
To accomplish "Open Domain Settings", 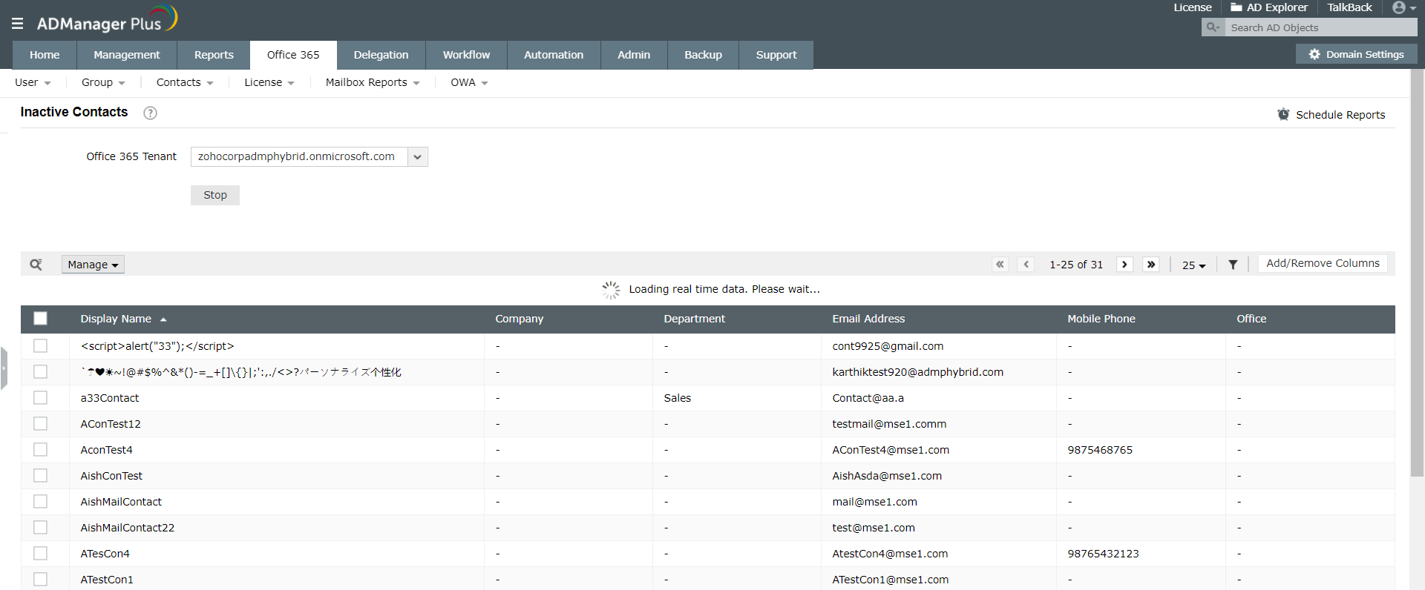I will pyautogui.click(x=1357, y=54).
